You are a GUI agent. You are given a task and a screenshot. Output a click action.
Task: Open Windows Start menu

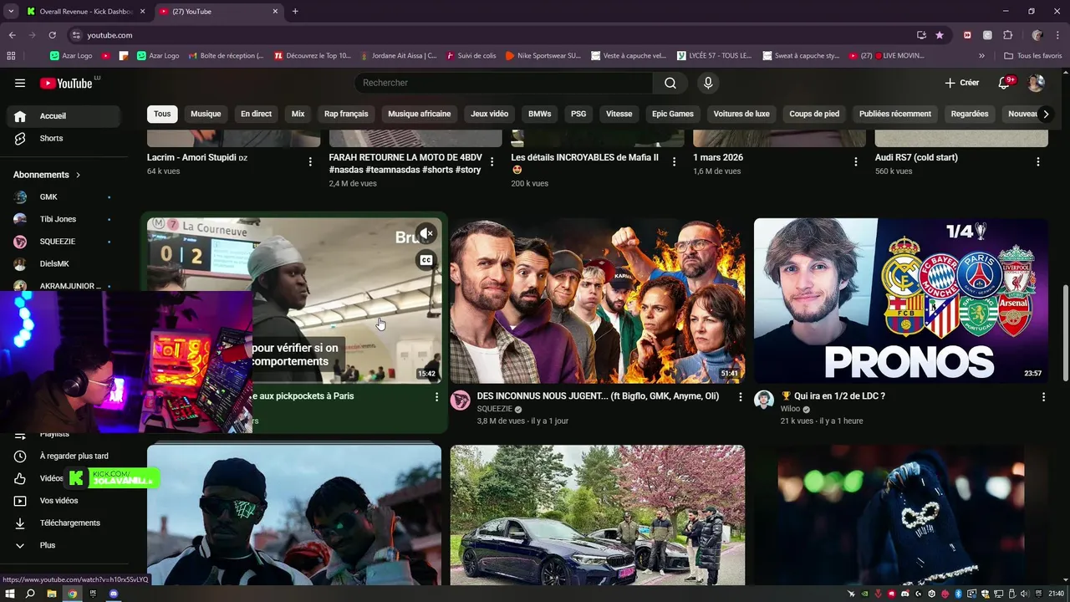point(10,594)
